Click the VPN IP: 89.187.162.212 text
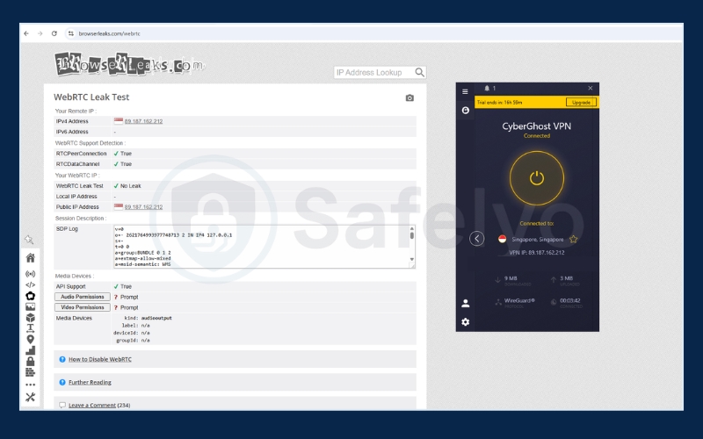This screenshot has height=439, width=703. coord(537,253)
